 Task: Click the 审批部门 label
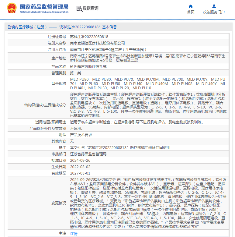click(59, 154)
